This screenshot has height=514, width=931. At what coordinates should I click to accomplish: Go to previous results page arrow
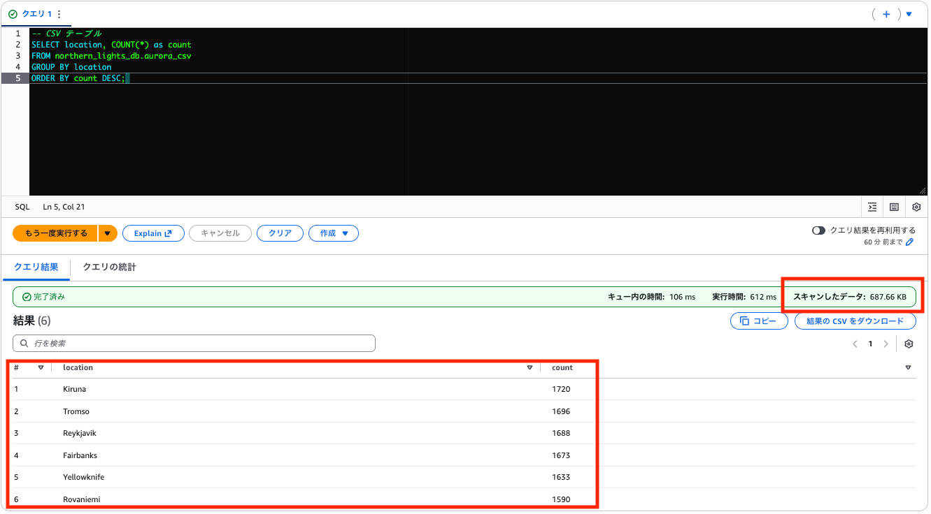click(x=855, y=344)
